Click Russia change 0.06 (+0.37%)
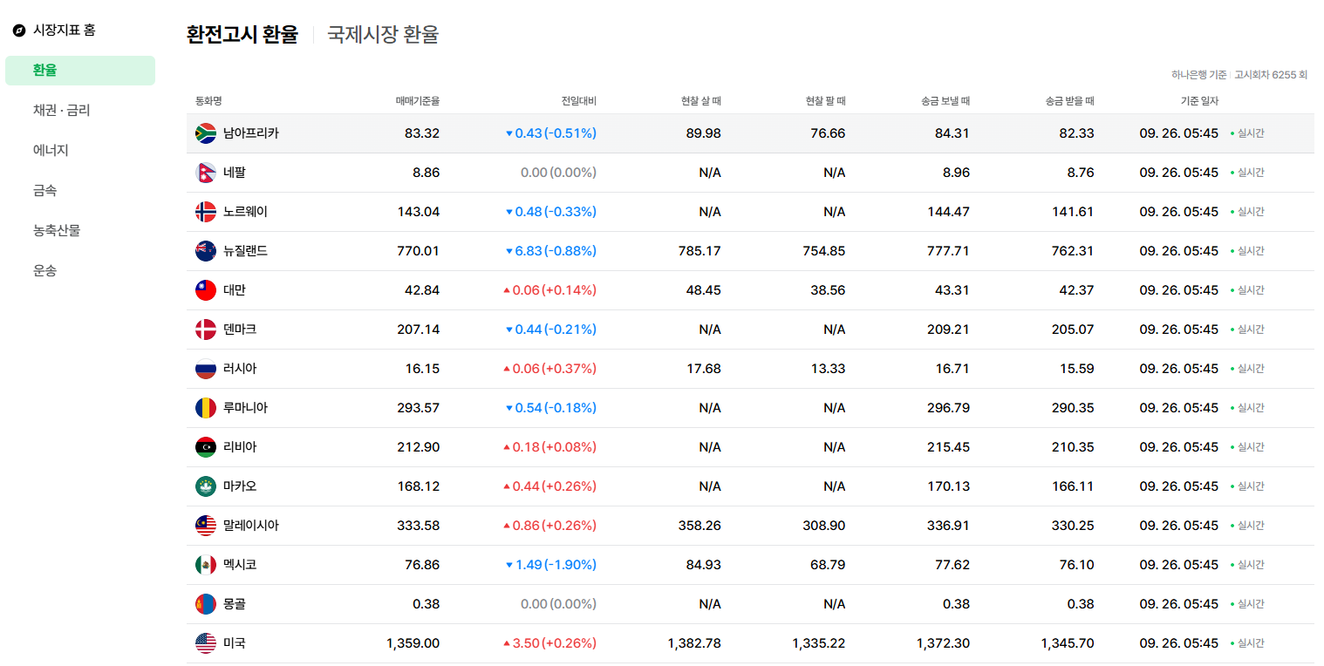This screenshot has width=1324, height=666. (x=549, y=369)
